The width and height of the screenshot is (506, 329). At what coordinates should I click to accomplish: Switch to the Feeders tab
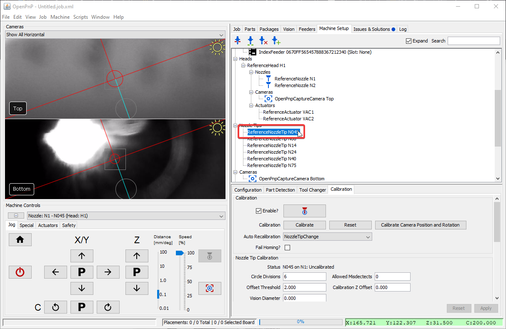(x=307, y=29)
